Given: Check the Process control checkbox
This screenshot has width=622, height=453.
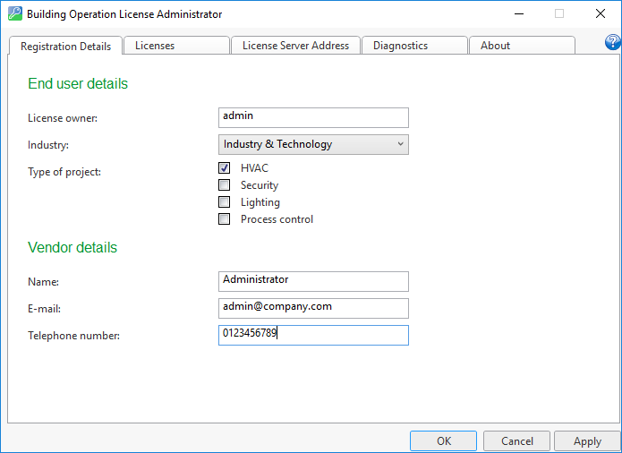Looking at the screenshot, I should pos(224,219).
